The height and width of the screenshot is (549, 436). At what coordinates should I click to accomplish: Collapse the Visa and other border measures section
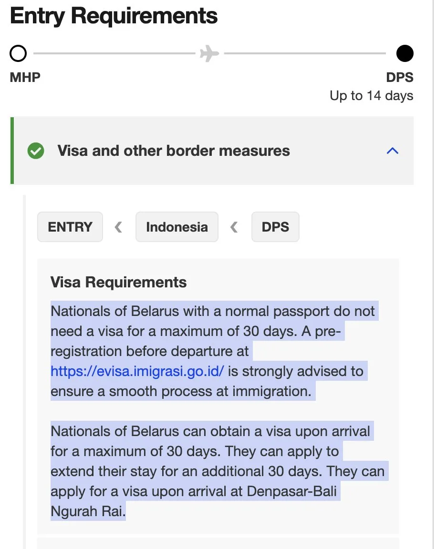(393, 151)
